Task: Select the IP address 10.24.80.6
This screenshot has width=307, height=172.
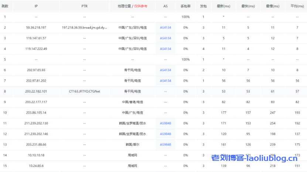Action: click(x=36, y=166)
